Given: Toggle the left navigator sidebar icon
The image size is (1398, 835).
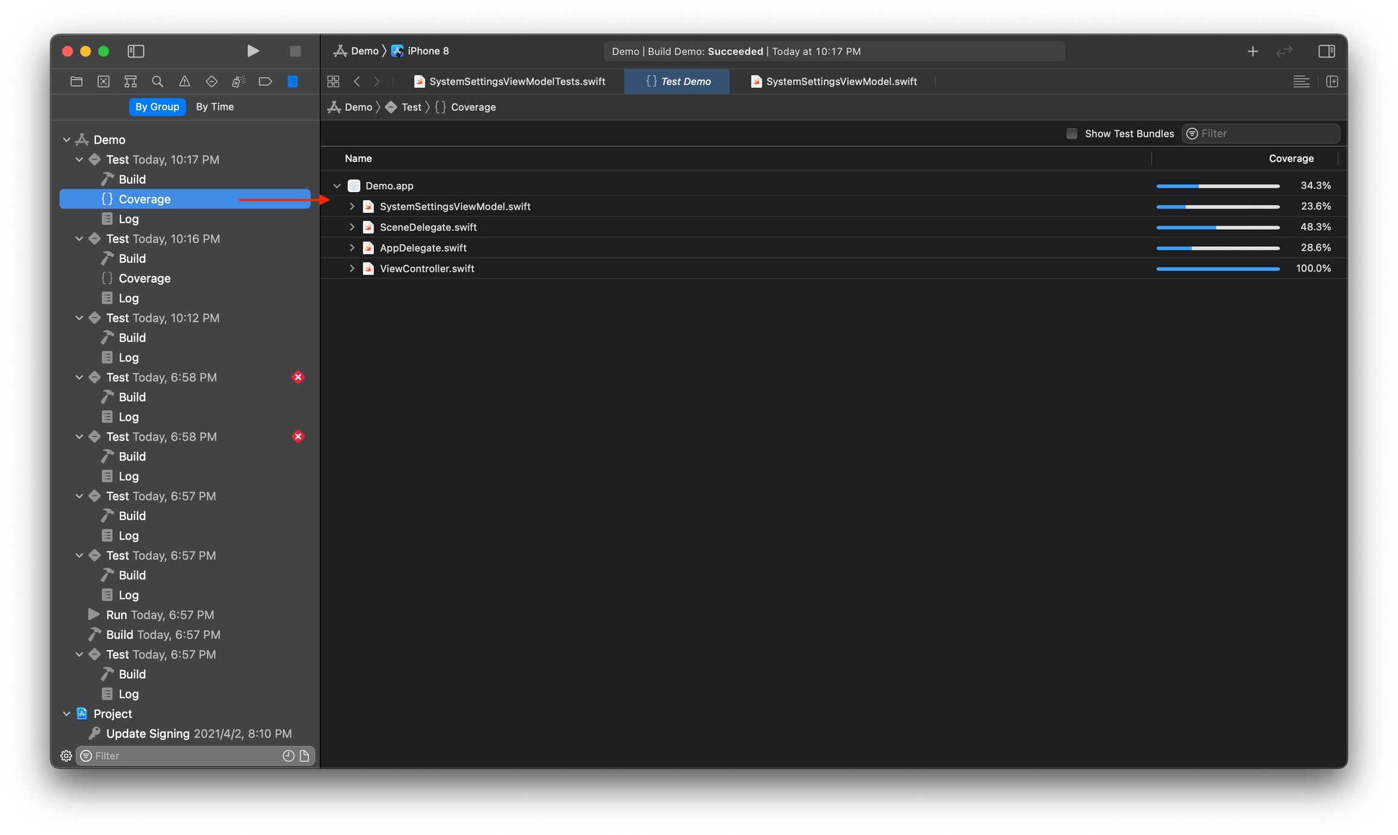Looking at the screenshot, I should 135,51.
